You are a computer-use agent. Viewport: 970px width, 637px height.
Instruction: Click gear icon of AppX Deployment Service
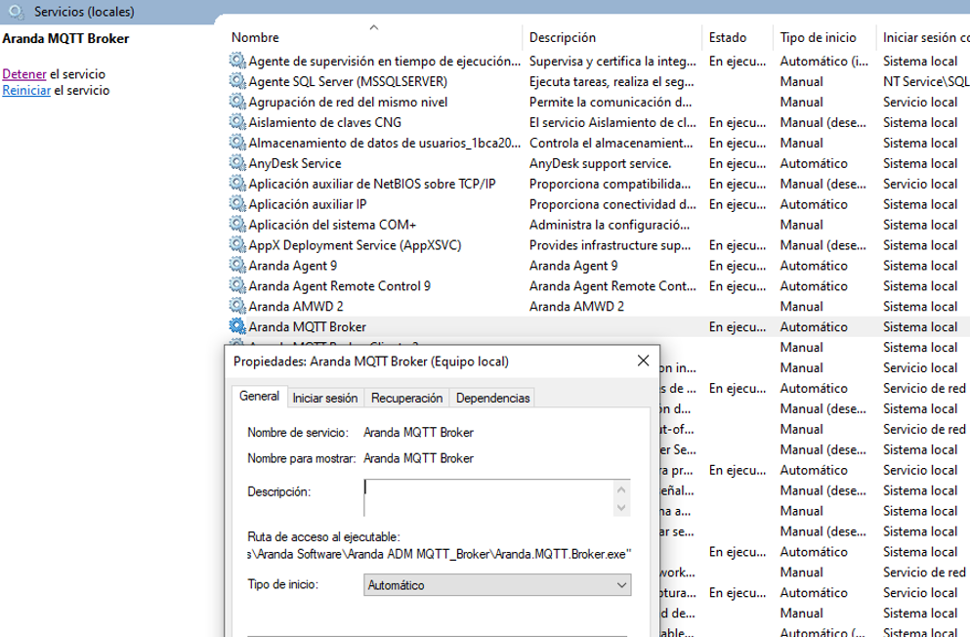[x=237, y=244]
